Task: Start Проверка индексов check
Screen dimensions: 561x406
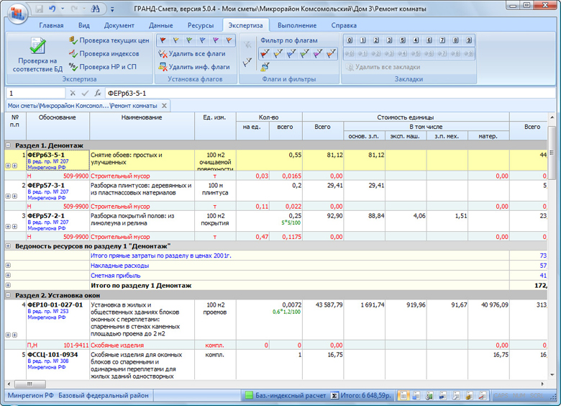Action: [104, 54]
